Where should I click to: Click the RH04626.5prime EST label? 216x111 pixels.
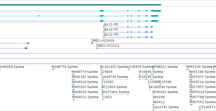pyautogui.click(x=85, y=92)
